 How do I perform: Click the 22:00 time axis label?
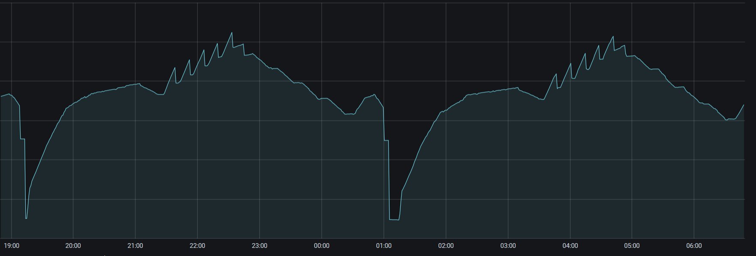tap(197, 246)
